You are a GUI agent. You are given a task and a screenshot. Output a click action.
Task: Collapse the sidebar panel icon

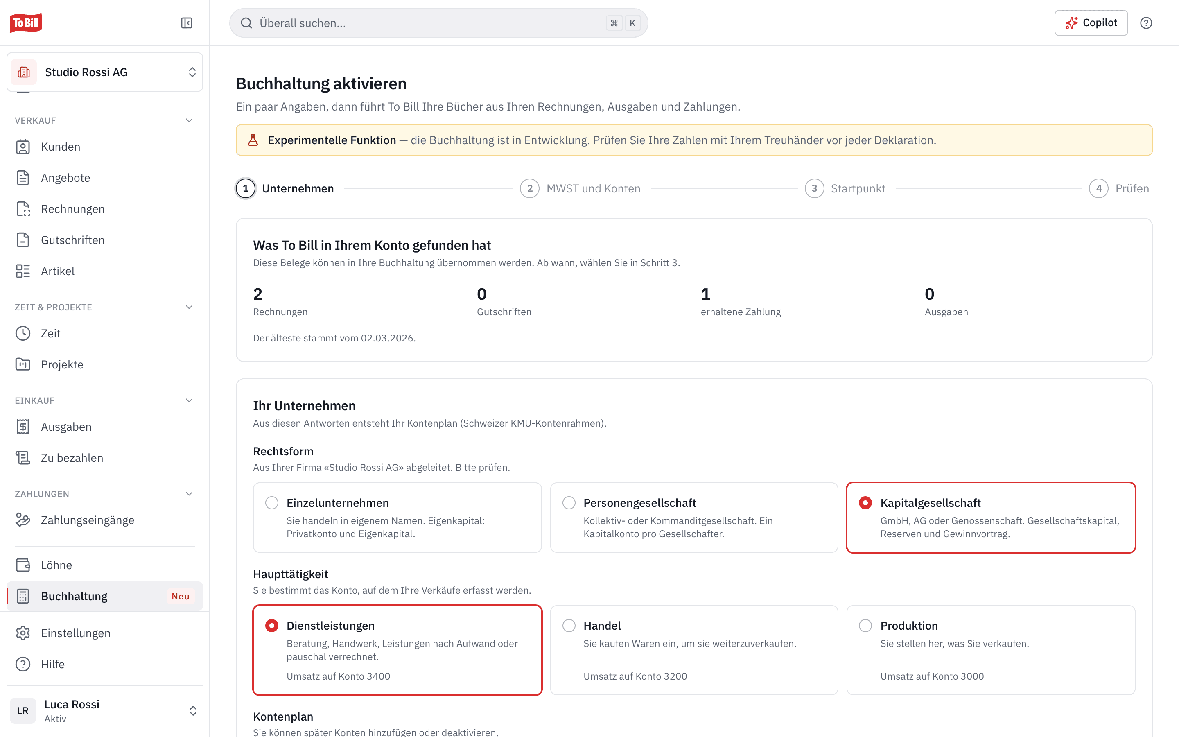(x=187, y=23)
